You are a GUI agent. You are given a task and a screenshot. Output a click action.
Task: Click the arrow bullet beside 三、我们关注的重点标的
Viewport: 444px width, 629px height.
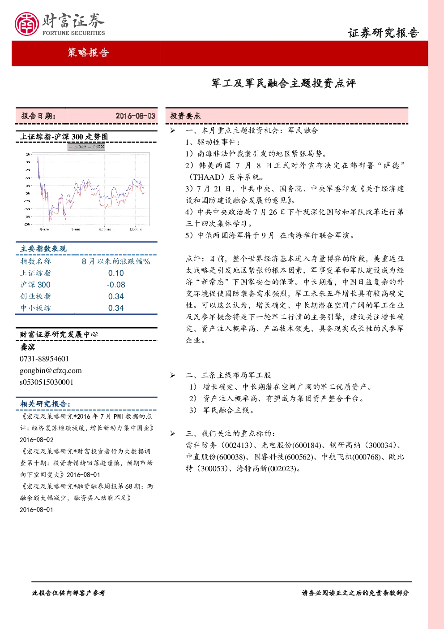point(172,434)
